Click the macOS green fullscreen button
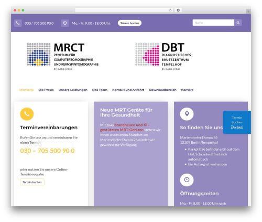The width and height of the screenshot is (262, 222). pos(23,10)
